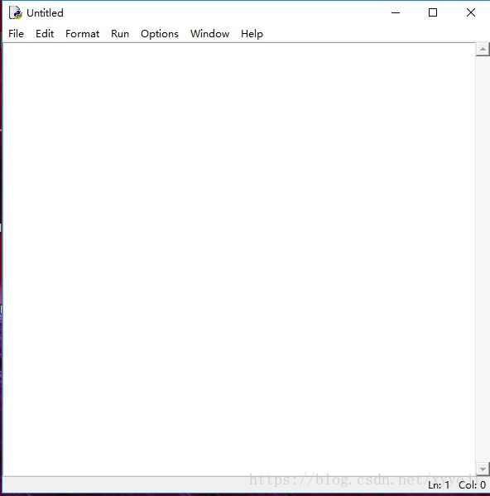Click the scrollbar down arrow

click(483, 469)
